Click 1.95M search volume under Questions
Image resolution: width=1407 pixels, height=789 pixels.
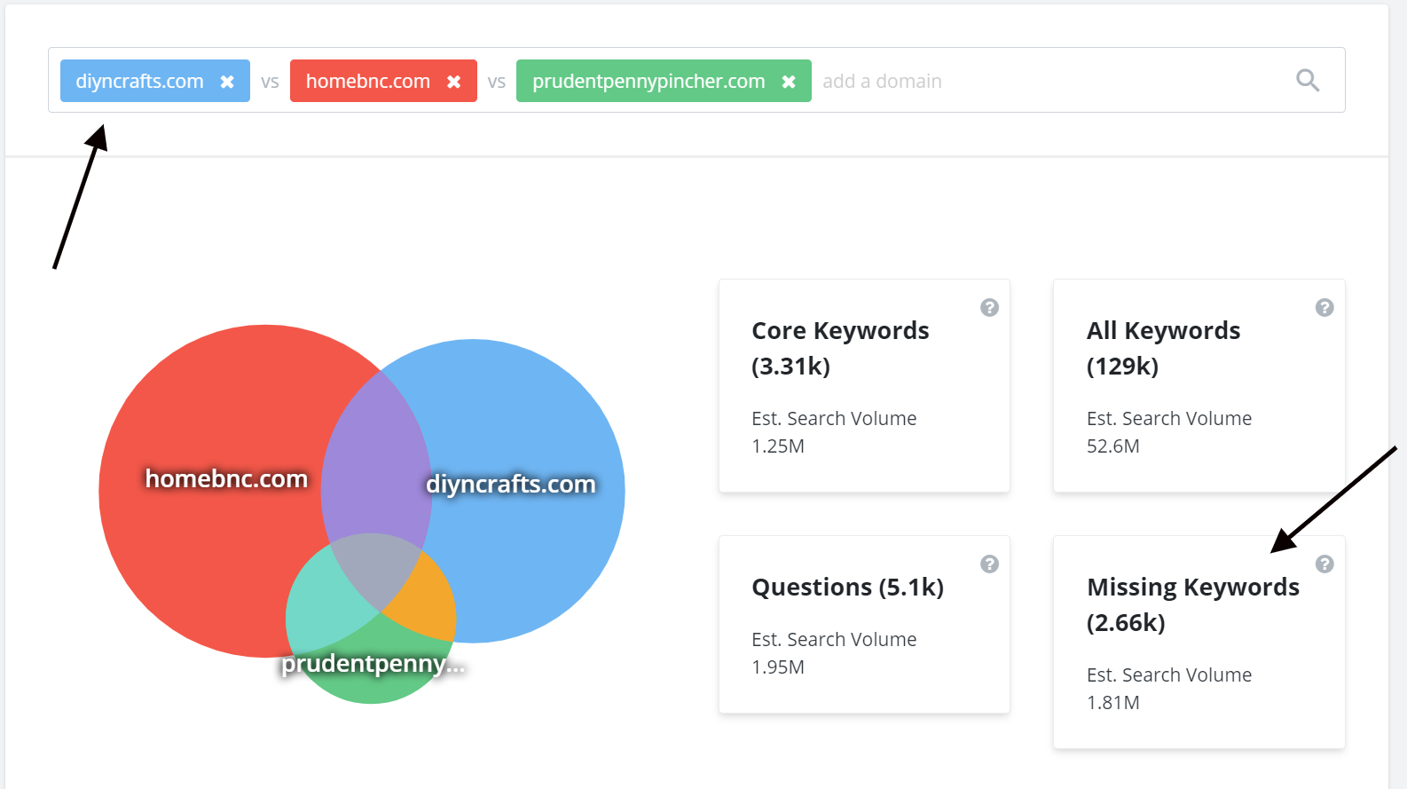778,667
